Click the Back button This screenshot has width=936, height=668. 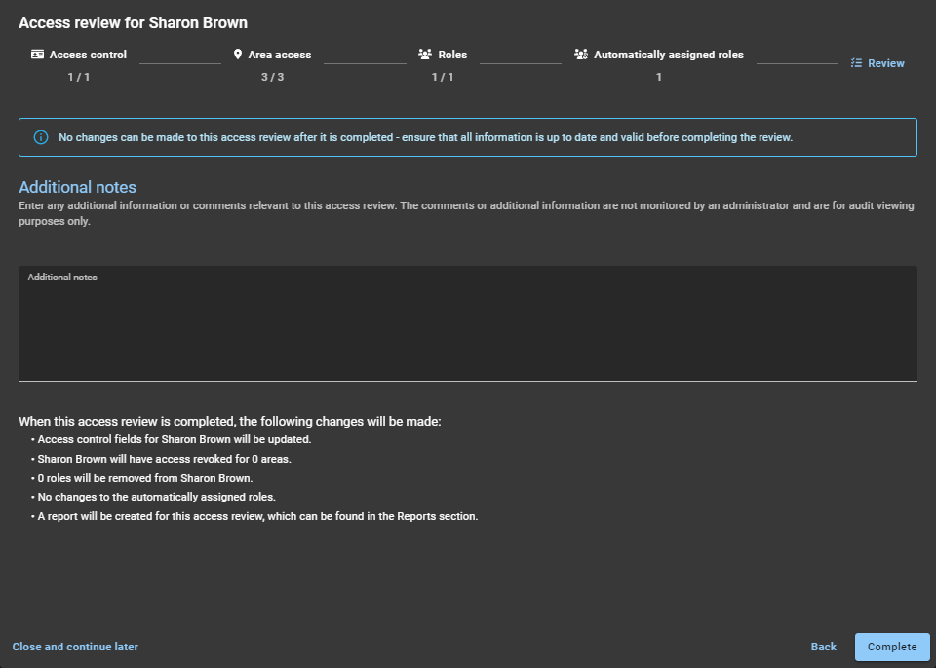pos(823,647)
